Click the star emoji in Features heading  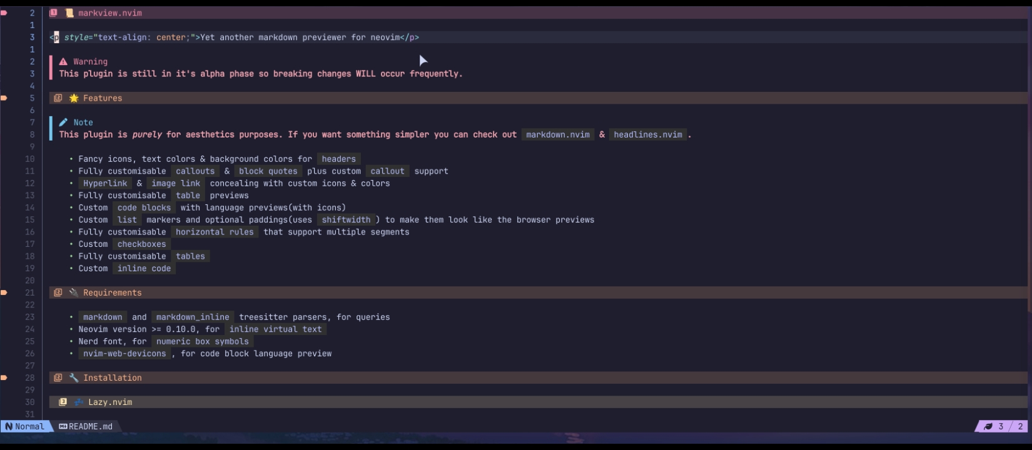pyautogui.click(x=74, y=98)
